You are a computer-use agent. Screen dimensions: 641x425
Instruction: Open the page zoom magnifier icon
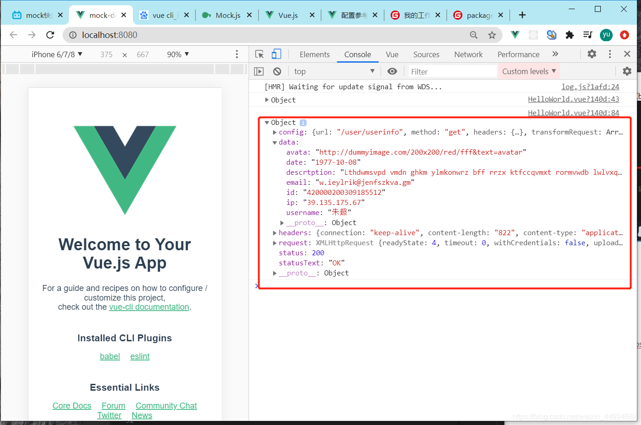click(x=474, y=35)
